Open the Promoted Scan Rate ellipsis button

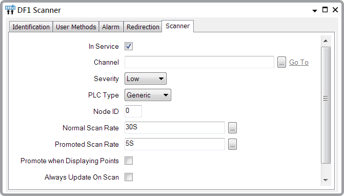232,144
